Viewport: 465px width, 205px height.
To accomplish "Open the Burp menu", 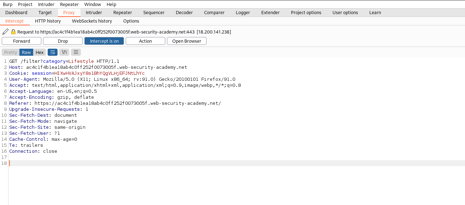I will click(7, 4).
